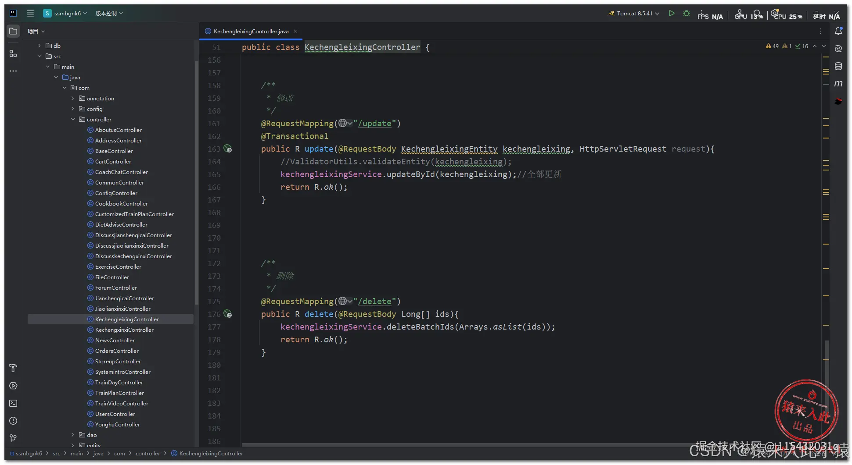Expand the config package
Image resolution: width=852 pixels, height=465 pixels.
pos(72,109)
